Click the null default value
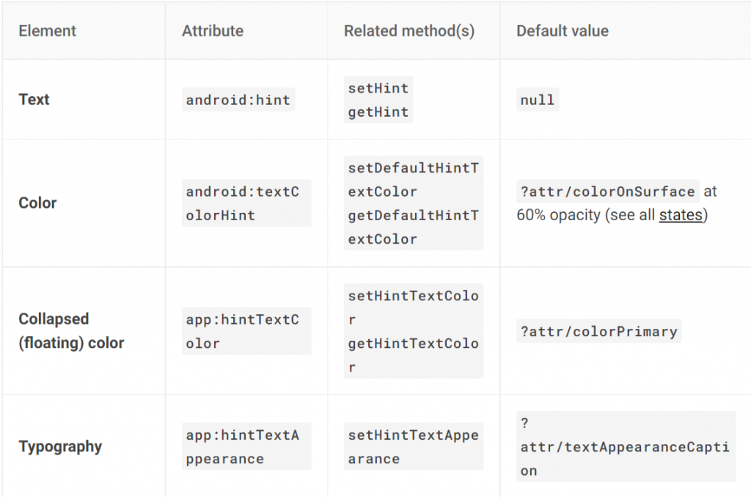The image size is (751, 497). (538, 100)
